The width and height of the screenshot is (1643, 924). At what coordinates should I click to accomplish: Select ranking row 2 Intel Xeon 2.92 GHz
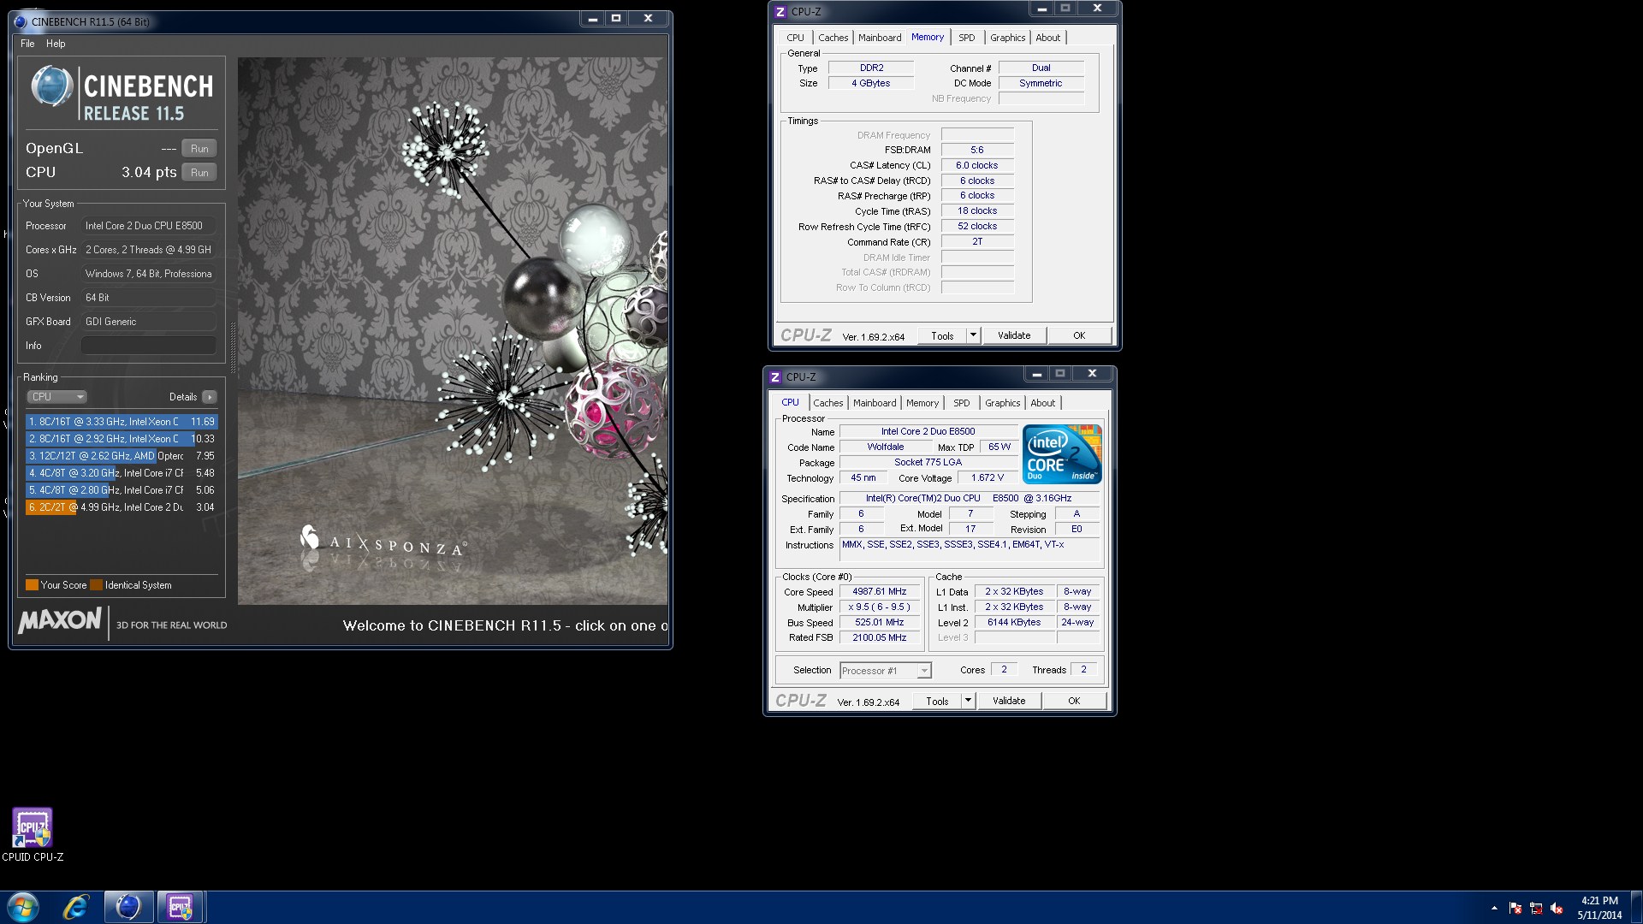[121, 439]
